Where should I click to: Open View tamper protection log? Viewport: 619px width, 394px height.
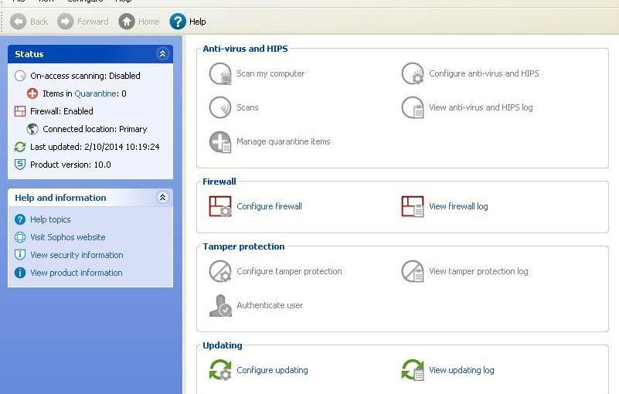[x=464, y=272]
